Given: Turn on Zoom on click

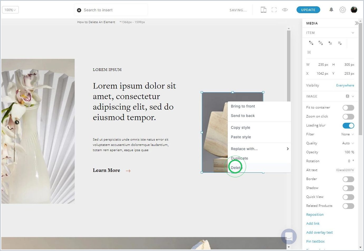Looking at the screenshot, I should tap(348, 117).
